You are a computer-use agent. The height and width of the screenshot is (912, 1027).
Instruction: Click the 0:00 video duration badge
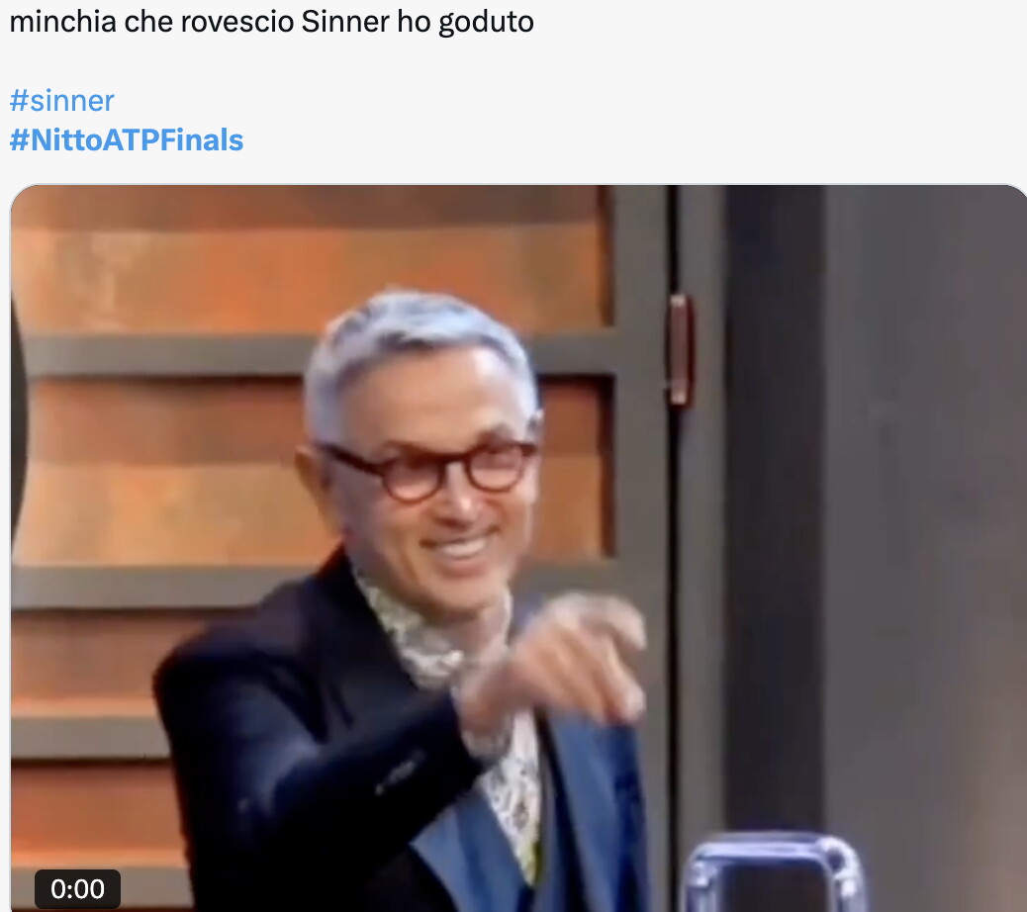coord(77,888)
